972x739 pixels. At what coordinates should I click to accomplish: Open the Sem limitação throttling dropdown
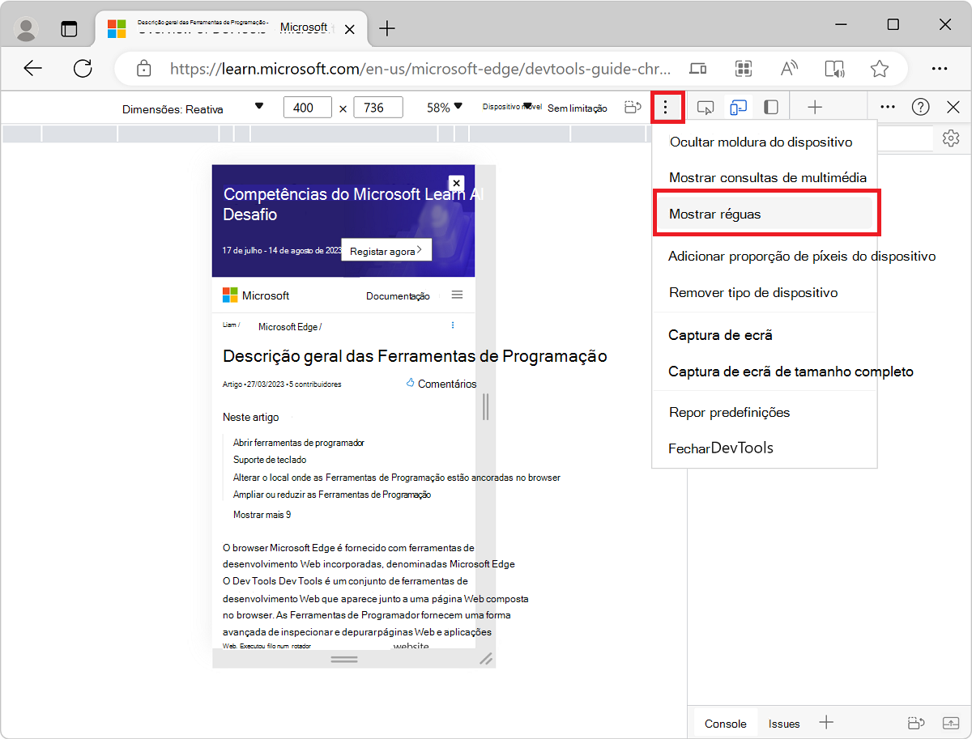tap(578, 107)
